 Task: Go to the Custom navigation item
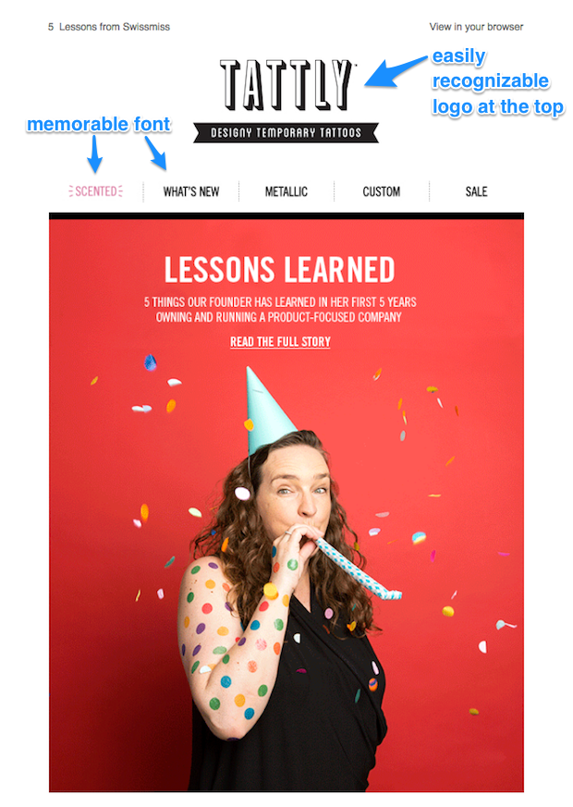pyautogui.click(x=381, y=191)
